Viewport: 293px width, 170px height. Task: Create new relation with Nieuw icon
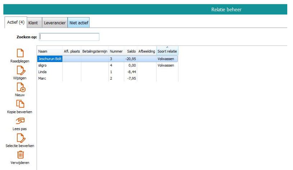[20, 87]
